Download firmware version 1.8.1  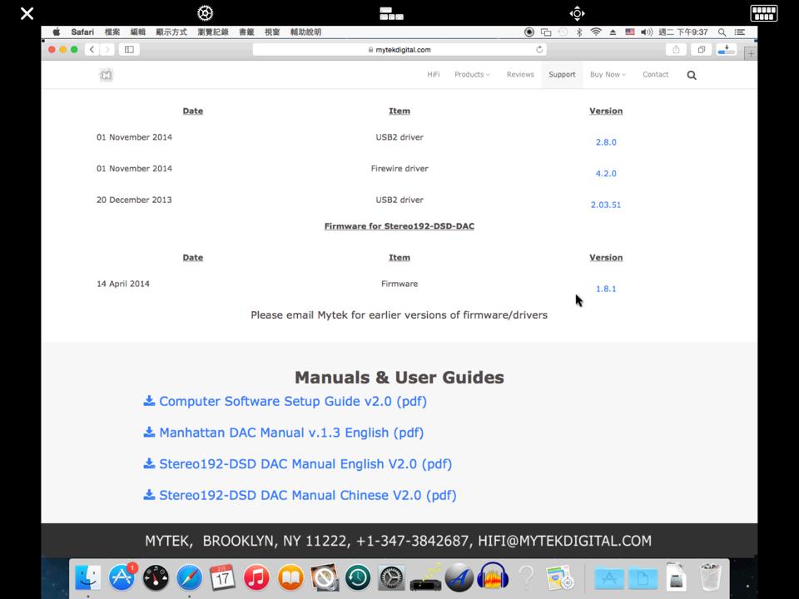pos(606,289)
